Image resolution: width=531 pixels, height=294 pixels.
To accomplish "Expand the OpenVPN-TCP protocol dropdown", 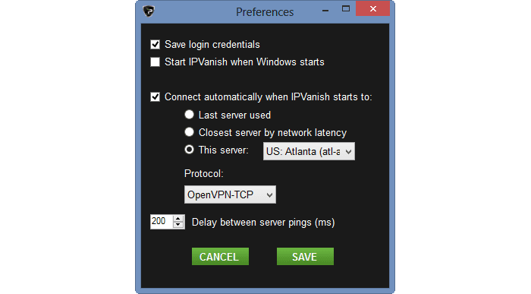I will click(230, 194).
